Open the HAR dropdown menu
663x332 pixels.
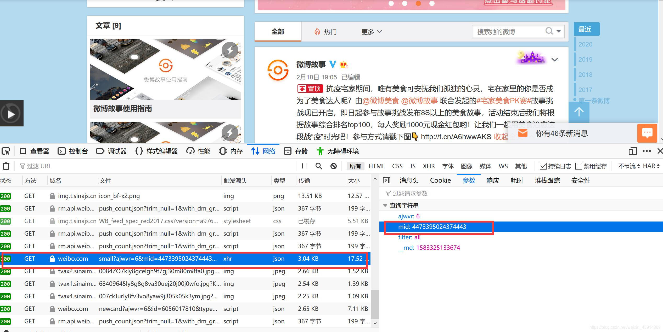[x=651, y=166]
